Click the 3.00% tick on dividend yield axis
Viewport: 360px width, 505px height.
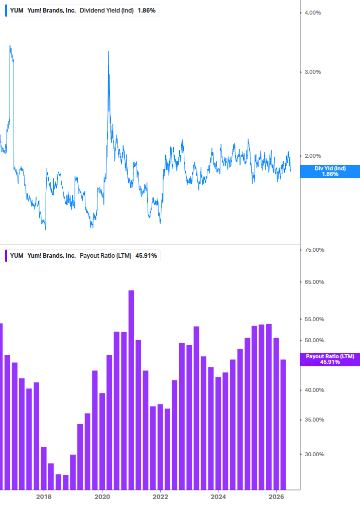pyautogui.click(x=313, y=72)
